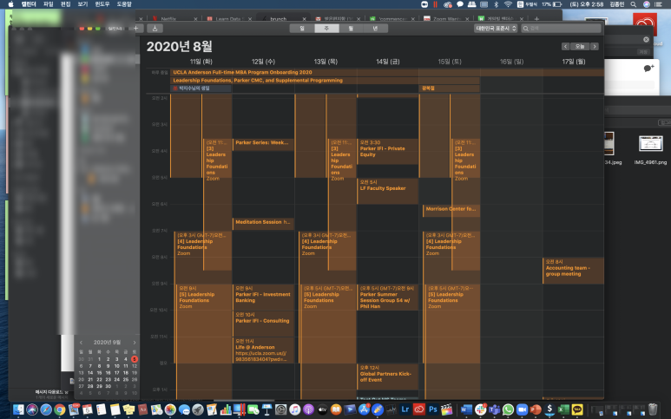Open Microsoft Word in the dock
Screen dimensions: 671x419
pyautogui.click(x=466, y=409)
